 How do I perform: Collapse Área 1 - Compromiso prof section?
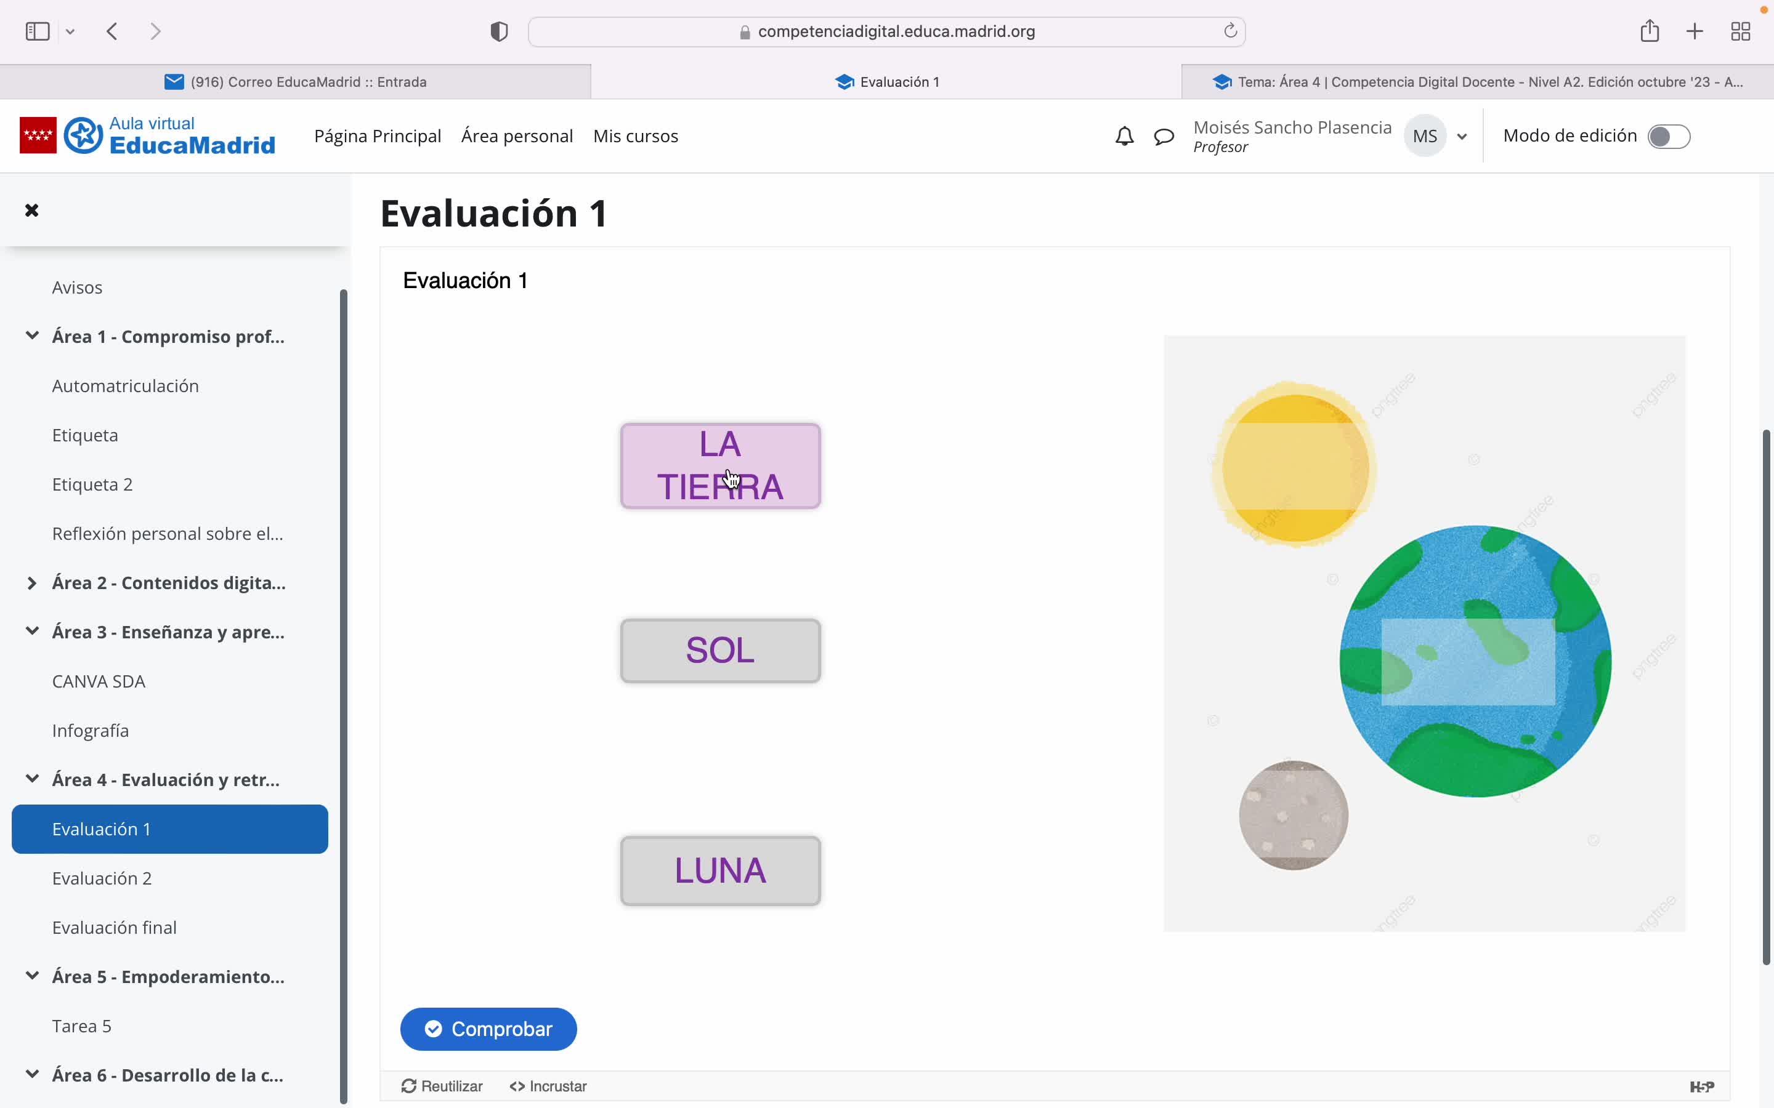[x=32, y=336]
